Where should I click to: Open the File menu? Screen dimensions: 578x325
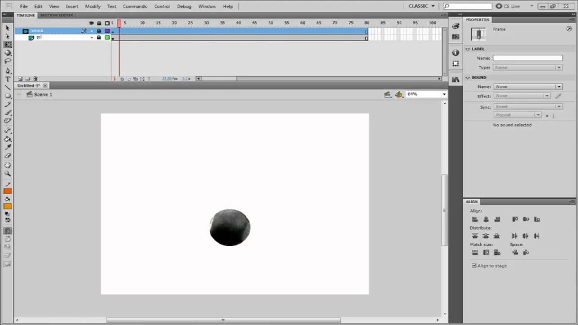coord(24,6)
